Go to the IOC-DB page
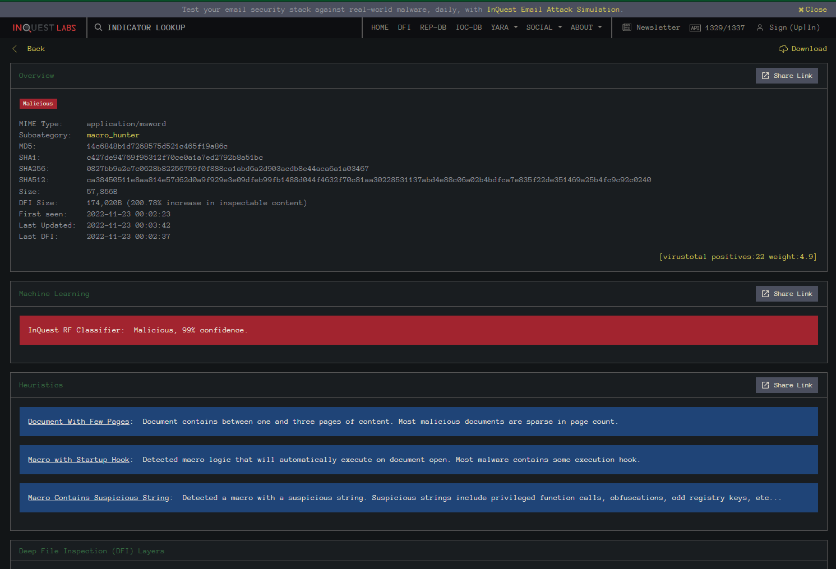836x569 pixels. click(x=469, y=27)
